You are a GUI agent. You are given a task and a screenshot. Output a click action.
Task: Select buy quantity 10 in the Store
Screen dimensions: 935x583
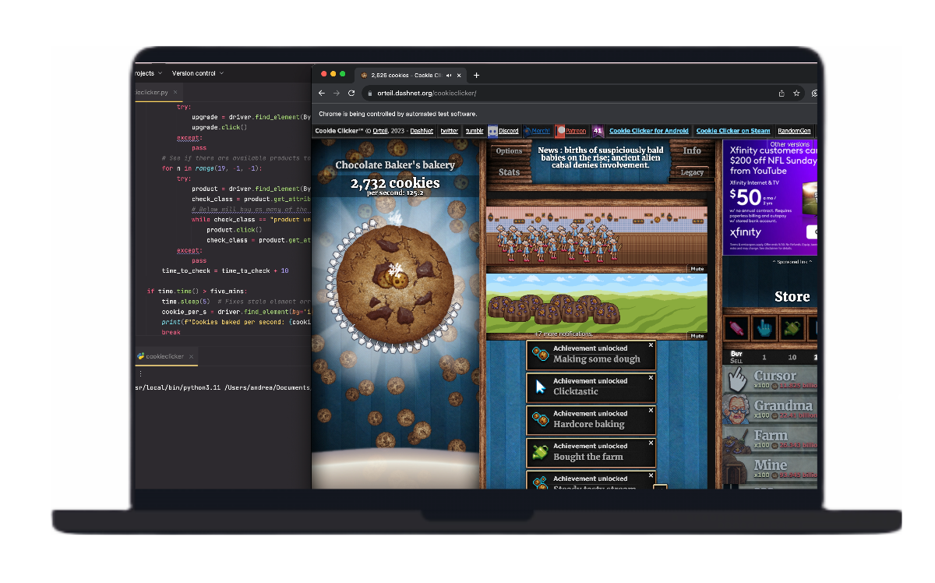tap(792, 357)
